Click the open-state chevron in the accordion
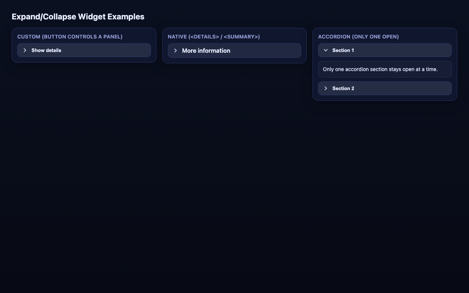The image size is (469, 293). click(x=326, y=50)
